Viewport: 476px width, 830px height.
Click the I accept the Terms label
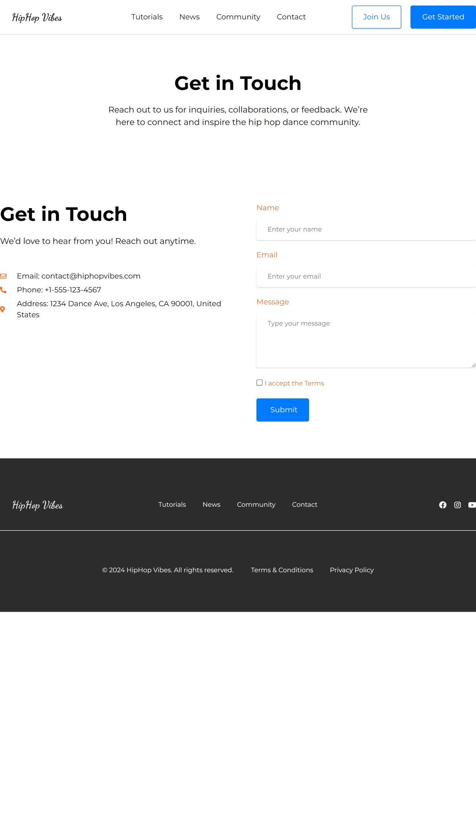click(294, 383)
